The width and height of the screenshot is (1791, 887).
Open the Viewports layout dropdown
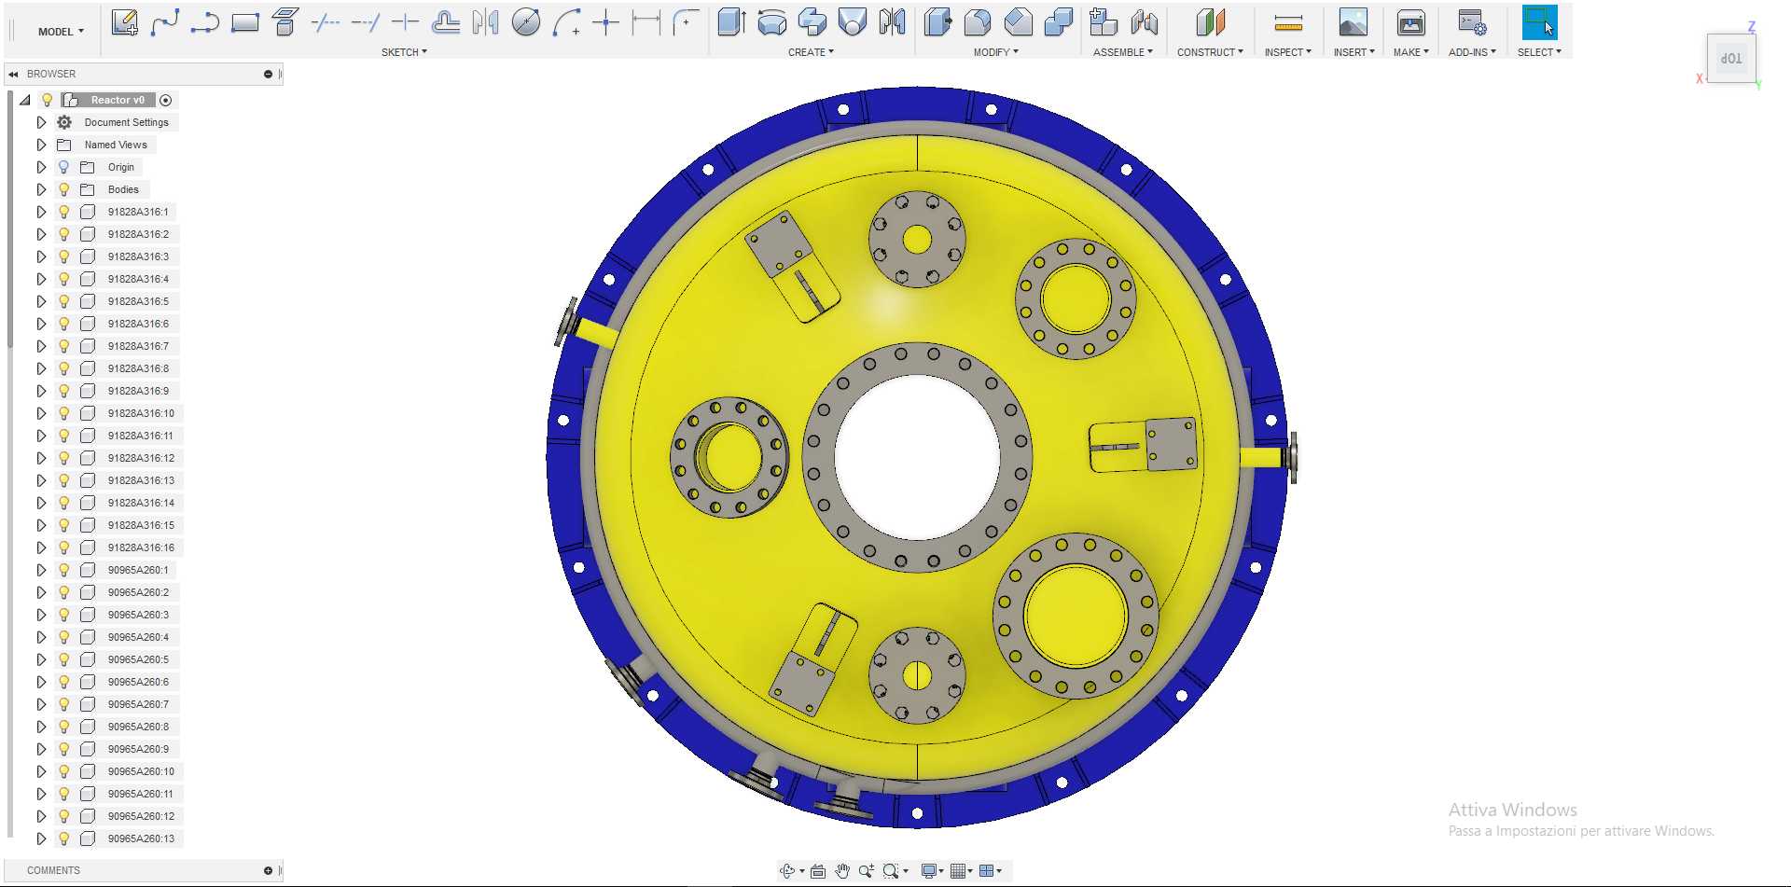(x=991, y=871)
